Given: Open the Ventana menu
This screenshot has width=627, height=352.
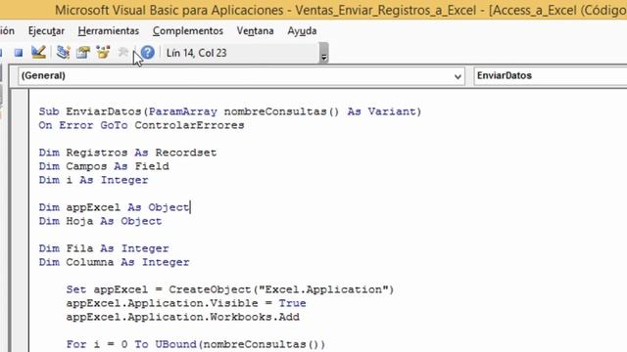Looking at the screenshot, I should pos(255,30).
